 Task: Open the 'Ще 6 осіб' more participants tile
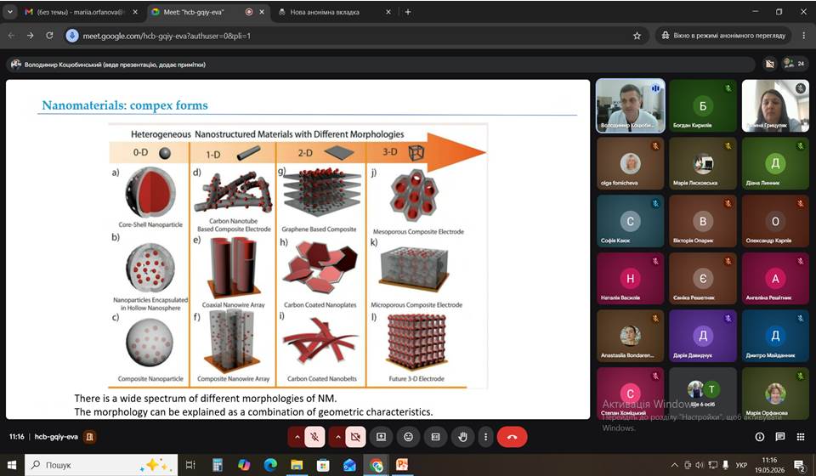pos(703,394)
